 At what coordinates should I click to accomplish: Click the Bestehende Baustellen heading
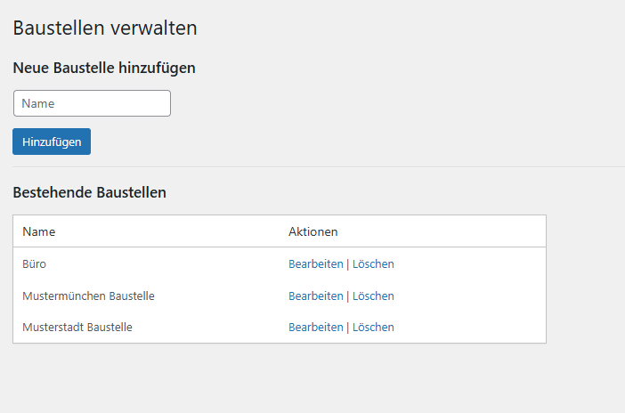point(89,192)
